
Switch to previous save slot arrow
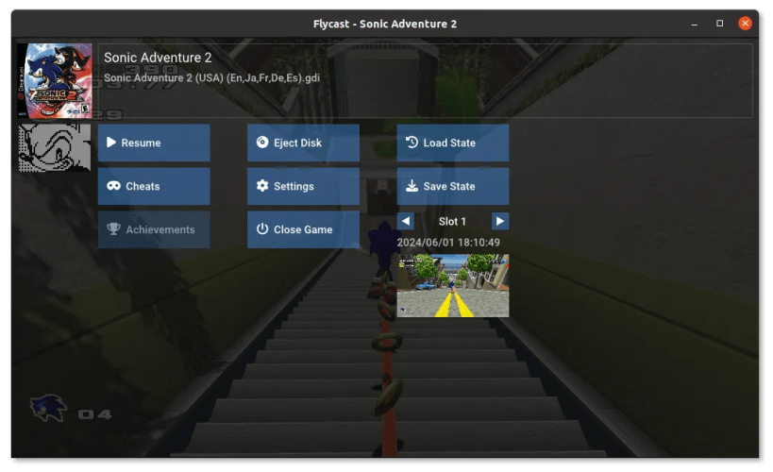(405, 221)
